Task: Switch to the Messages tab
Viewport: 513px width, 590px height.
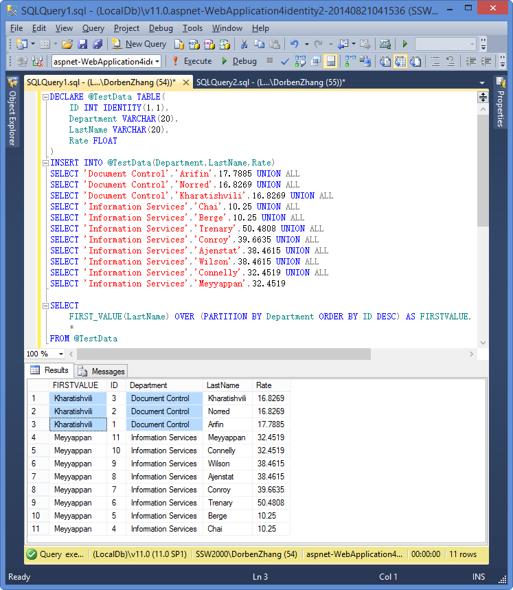Action: click(102, 371)
